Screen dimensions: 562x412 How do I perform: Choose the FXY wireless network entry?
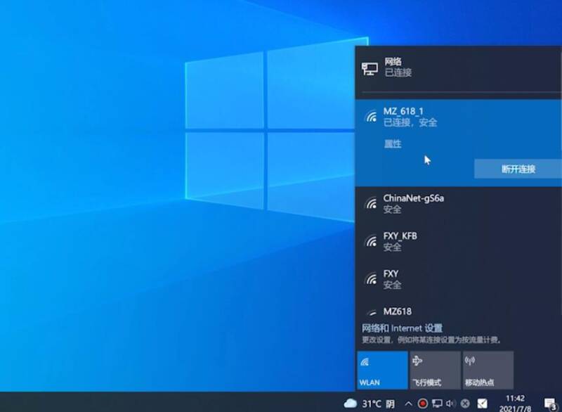point(459,279)
